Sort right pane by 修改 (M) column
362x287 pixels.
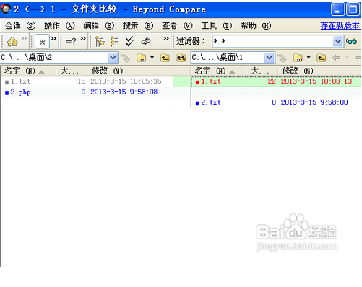point(319,71)
